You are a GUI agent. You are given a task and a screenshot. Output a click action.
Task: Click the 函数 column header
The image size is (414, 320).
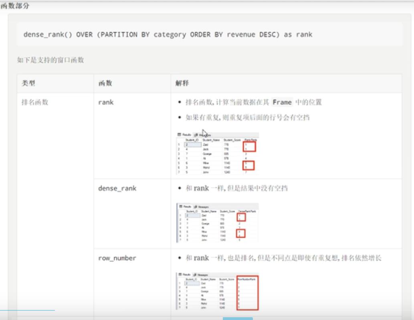(105, 83)
